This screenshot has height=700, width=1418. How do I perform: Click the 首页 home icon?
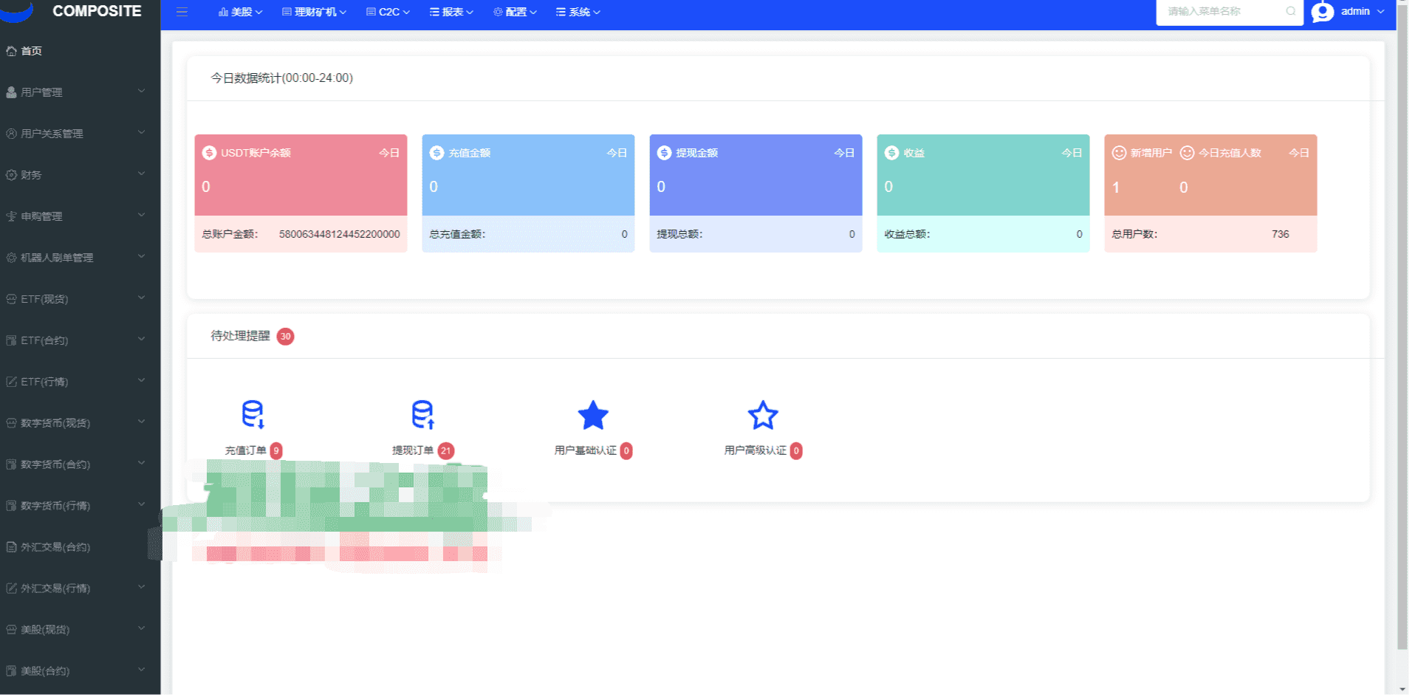[x=12, y=51]
